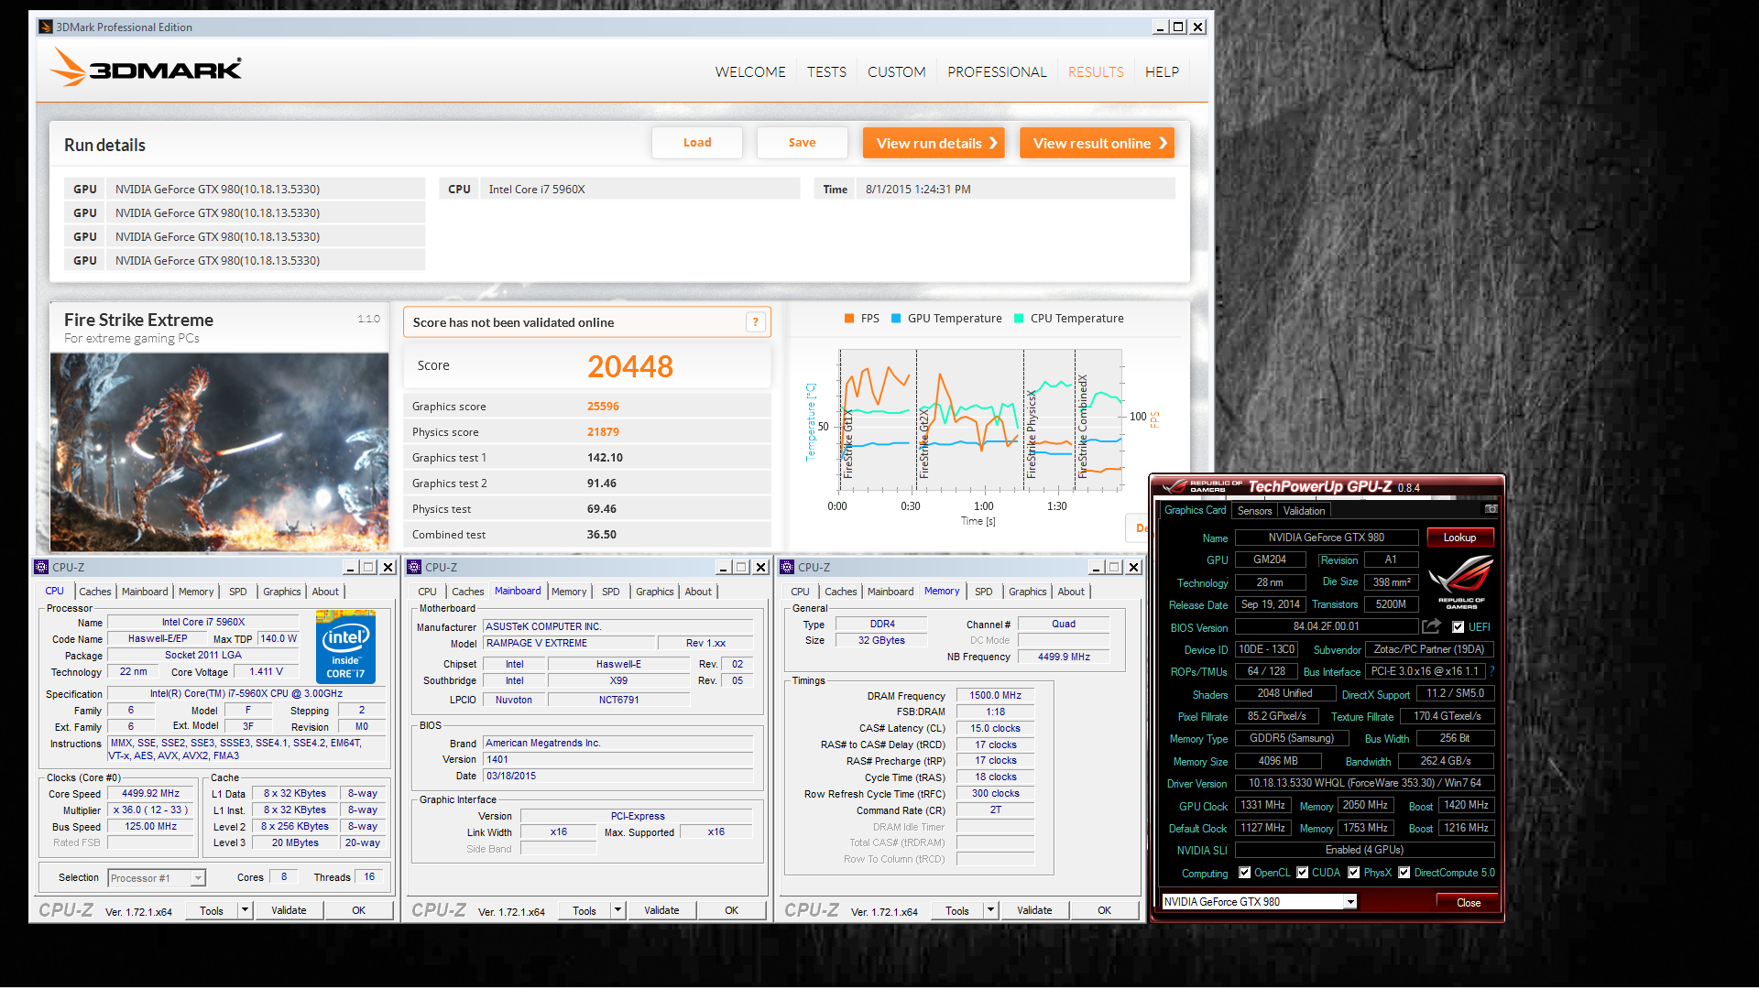
Task: Click the overall score value 20448
Action: 630,366
